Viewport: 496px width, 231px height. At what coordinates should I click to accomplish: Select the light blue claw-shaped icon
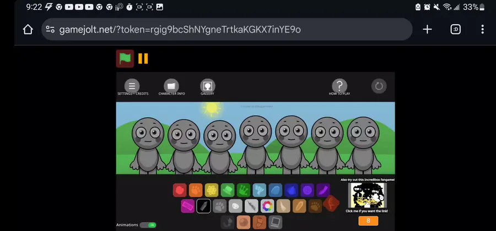260,190
